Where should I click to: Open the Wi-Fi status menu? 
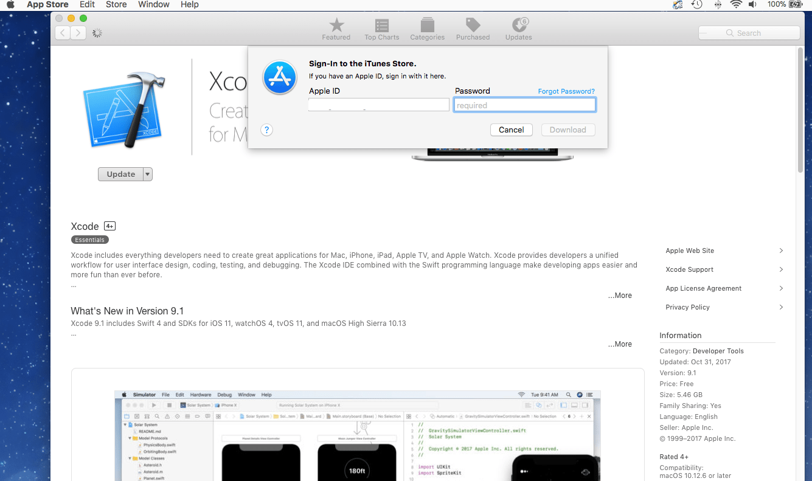(736, 4)
